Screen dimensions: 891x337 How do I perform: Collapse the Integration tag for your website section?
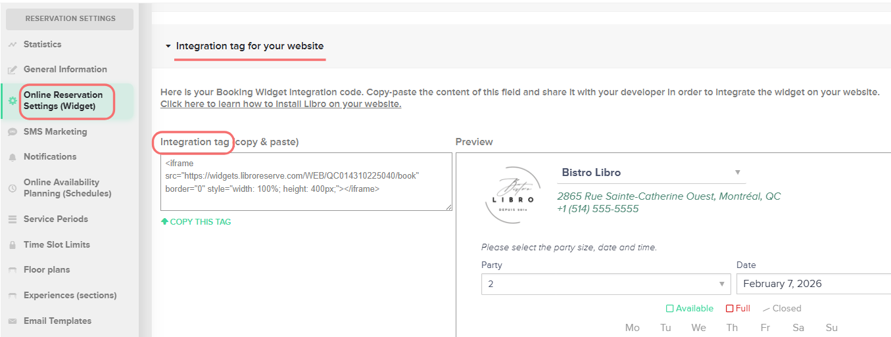pos(168,47)
